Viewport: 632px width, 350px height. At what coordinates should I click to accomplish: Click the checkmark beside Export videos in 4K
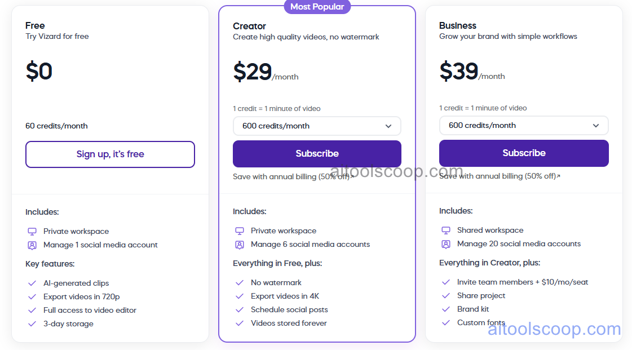[x=239, y=295]
